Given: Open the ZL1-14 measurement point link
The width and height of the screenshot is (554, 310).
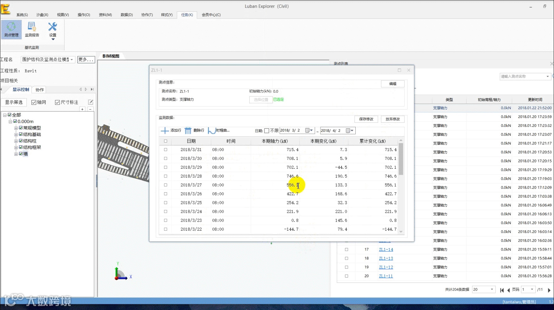Looking at the screenshot, I should point(386,250).
